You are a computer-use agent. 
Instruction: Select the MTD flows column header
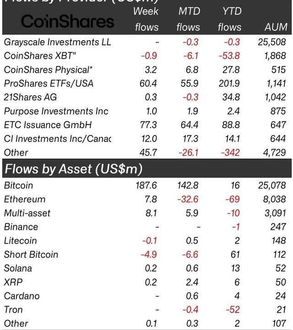click(188, 19)
